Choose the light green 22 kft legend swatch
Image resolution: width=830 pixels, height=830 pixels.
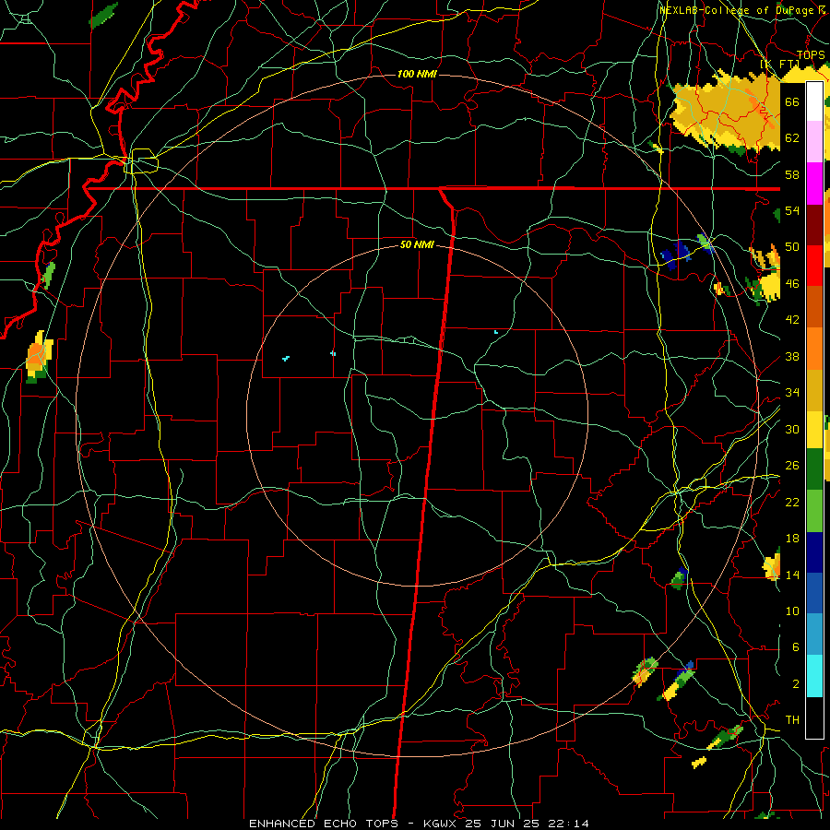814,511
